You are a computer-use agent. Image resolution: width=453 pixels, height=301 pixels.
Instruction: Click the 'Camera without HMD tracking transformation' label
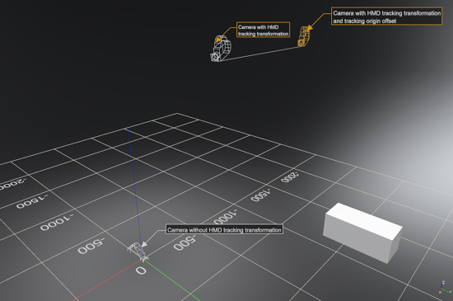click(x=224, y=230)
